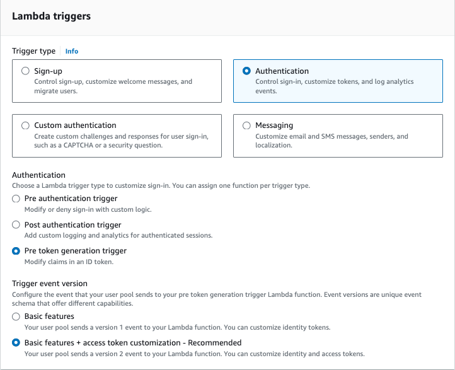Select Pre authentication trigger radio button
The height and width of the screenshot is (370, 455).
(x=16, y=199)
